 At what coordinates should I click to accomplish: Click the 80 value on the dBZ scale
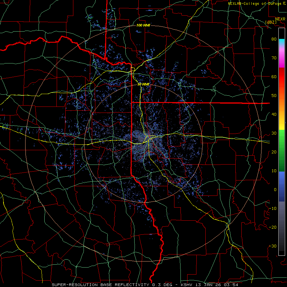tap(274, 39)
